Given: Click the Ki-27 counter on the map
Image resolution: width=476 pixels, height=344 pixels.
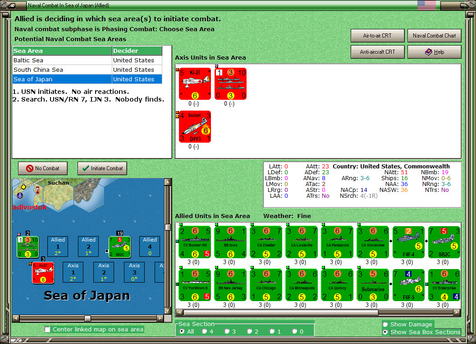Looking at the screenshot, I should [43, 273].
